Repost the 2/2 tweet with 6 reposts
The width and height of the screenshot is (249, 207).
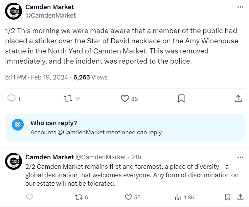[x=79, y=197]
